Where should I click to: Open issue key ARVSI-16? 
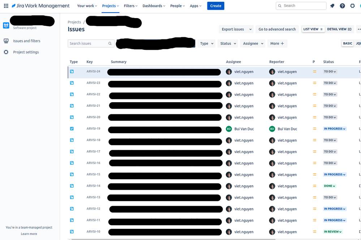[x=94, y=163]
